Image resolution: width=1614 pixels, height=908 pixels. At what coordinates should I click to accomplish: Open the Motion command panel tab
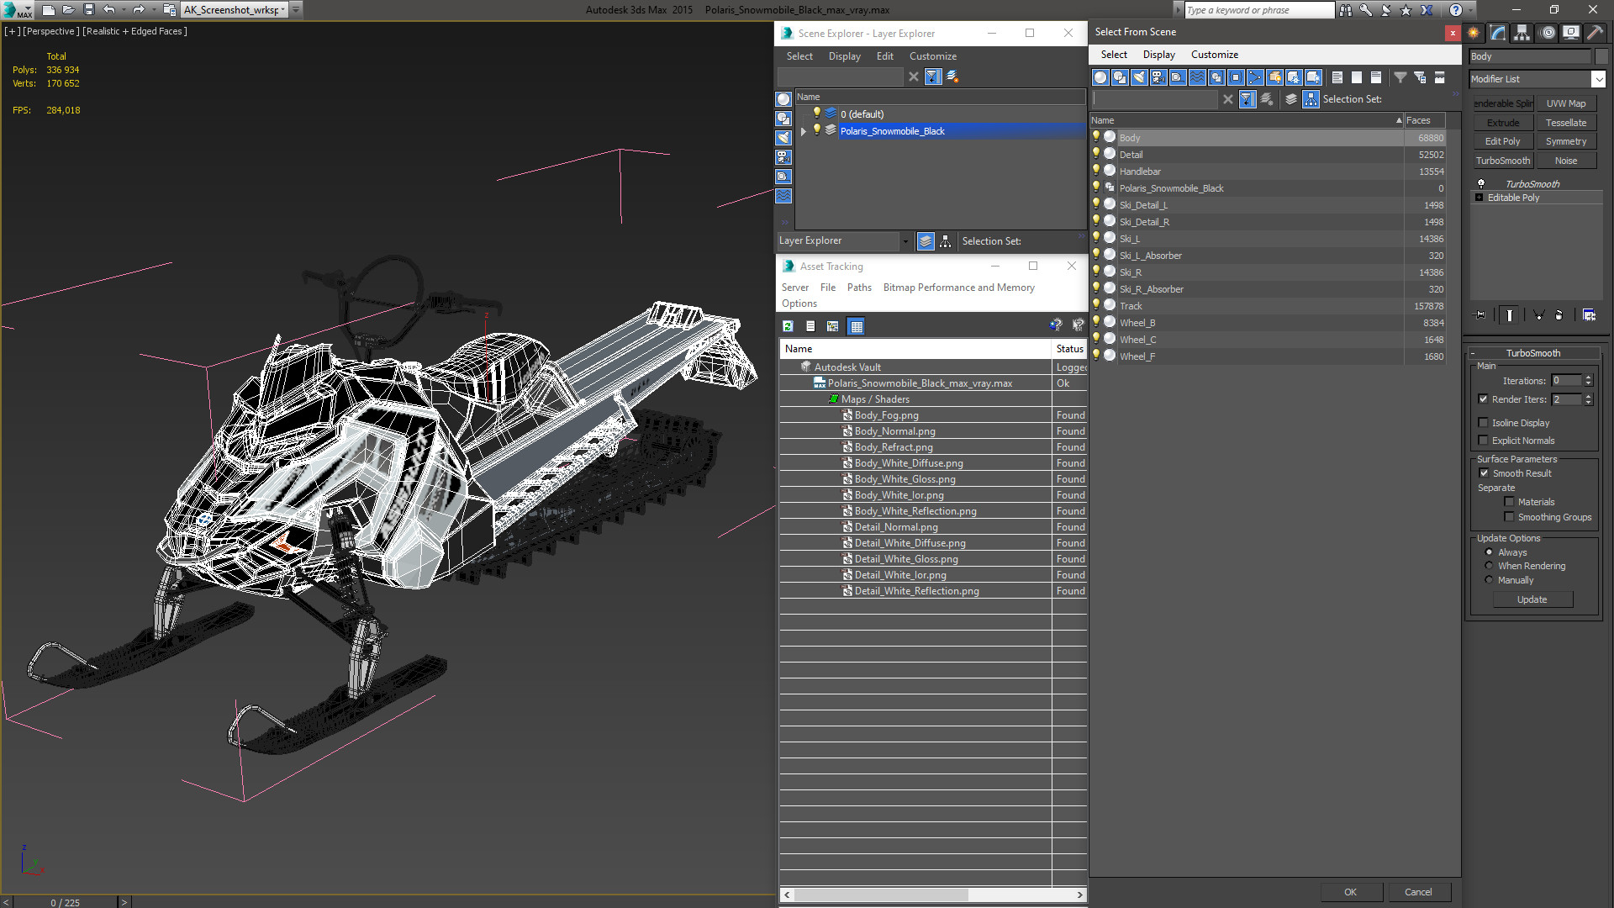[1548, 33]
